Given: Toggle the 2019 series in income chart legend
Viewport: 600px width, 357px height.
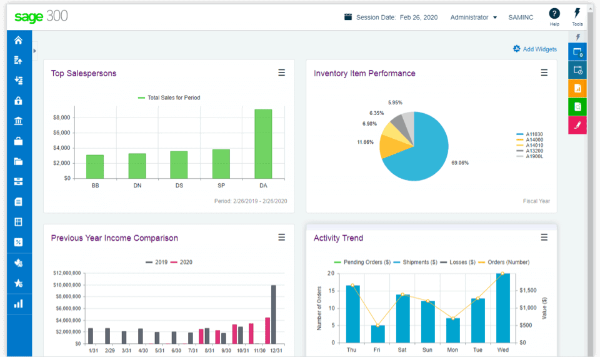Looking at the screenshot, I should (156, 262).
